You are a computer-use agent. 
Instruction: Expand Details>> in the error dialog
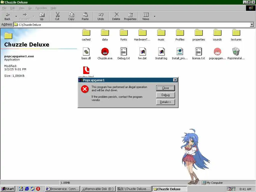pyautogui.click(x=165, y=102)
